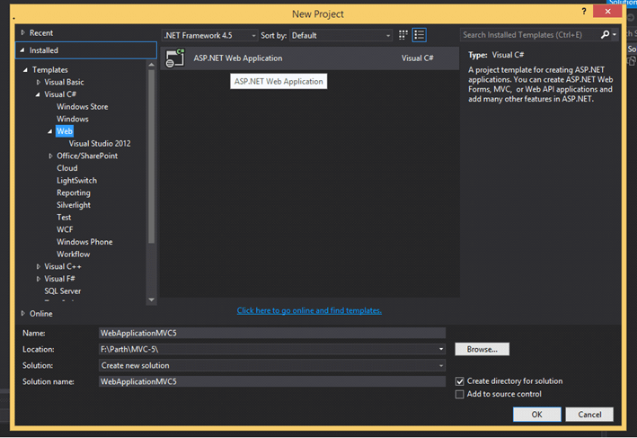Select the SQL Server template category
This screenshot has width=637, height=438.
click(x=63, y=291)
